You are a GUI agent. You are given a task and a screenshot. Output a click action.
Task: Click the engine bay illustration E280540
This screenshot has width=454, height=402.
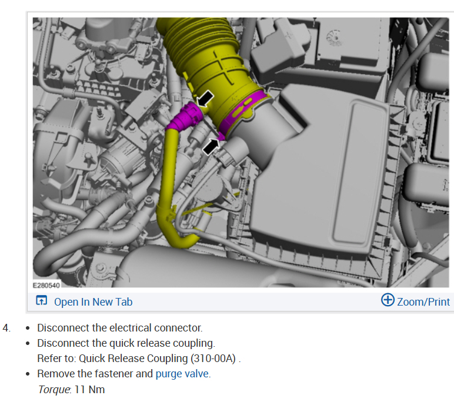point(241,153)
